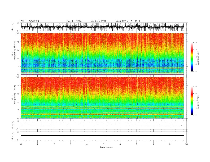Click the "1" minute tick label
Image resolution: width=210 pixels, height=162 pixels.
pyautogui.click(x=37, y=144)
